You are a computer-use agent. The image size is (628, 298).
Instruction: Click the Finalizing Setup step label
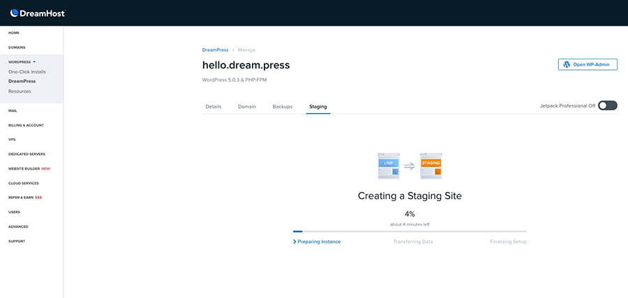[508, 242]
